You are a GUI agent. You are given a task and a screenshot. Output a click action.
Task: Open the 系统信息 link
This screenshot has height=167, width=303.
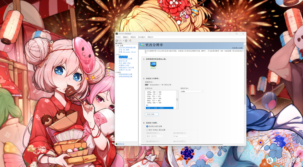(121, 144)
